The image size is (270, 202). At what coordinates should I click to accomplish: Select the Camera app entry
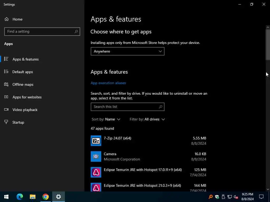pos(148,156)
